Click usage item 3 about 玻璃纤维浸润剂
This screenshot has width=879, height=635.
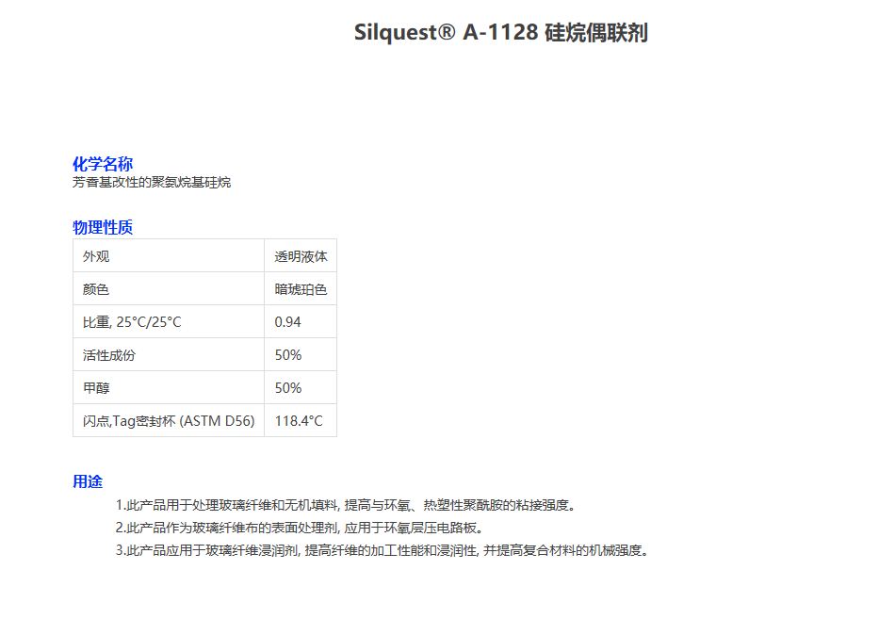(383, 550)
